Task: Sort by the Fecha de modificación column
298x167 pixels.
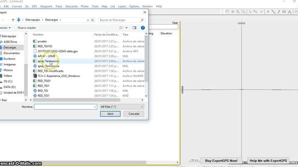Action: click(x=107, y=34)
